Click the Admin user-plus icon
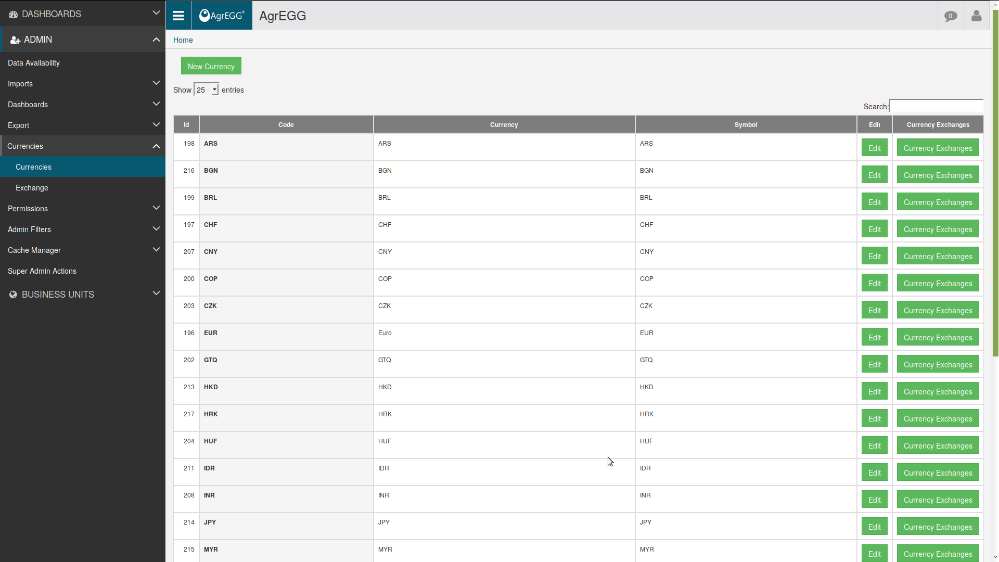 pos(15,40)
